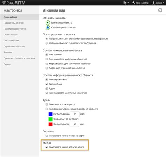This screenshot has width=166, height=157.
Task: Click the wrench Настройки icon in header
Action: [134, 3]
